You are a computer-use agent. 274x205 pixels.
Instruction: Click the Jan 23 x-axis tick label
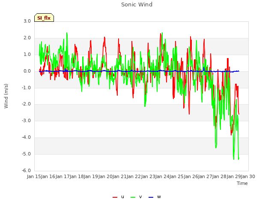(148, 176)
